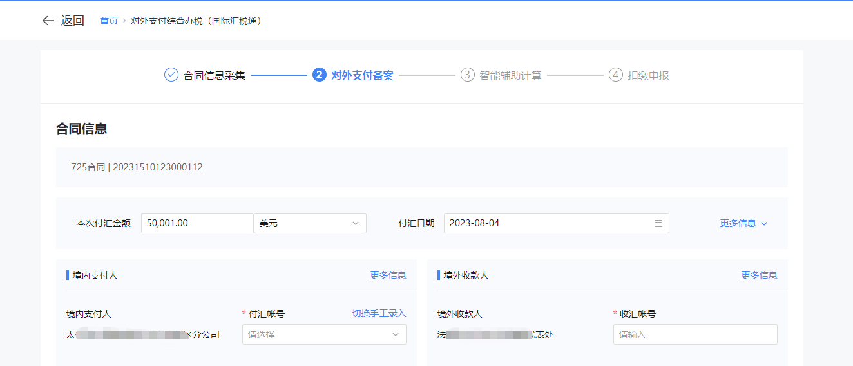Click the chevron in 付汇帐号 select box
Screen dimensions: 853x366
click(x=396, y=334)
